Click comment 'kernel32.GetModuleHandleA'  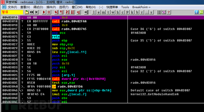[x=155, y=94]
